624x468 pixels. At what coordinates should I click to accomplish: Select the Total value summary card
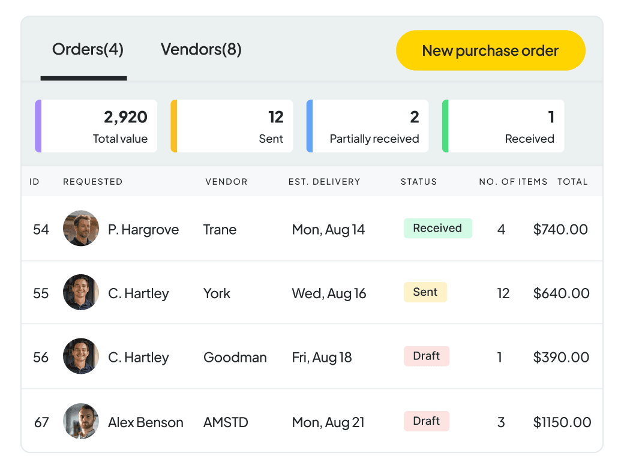[96, 126]
